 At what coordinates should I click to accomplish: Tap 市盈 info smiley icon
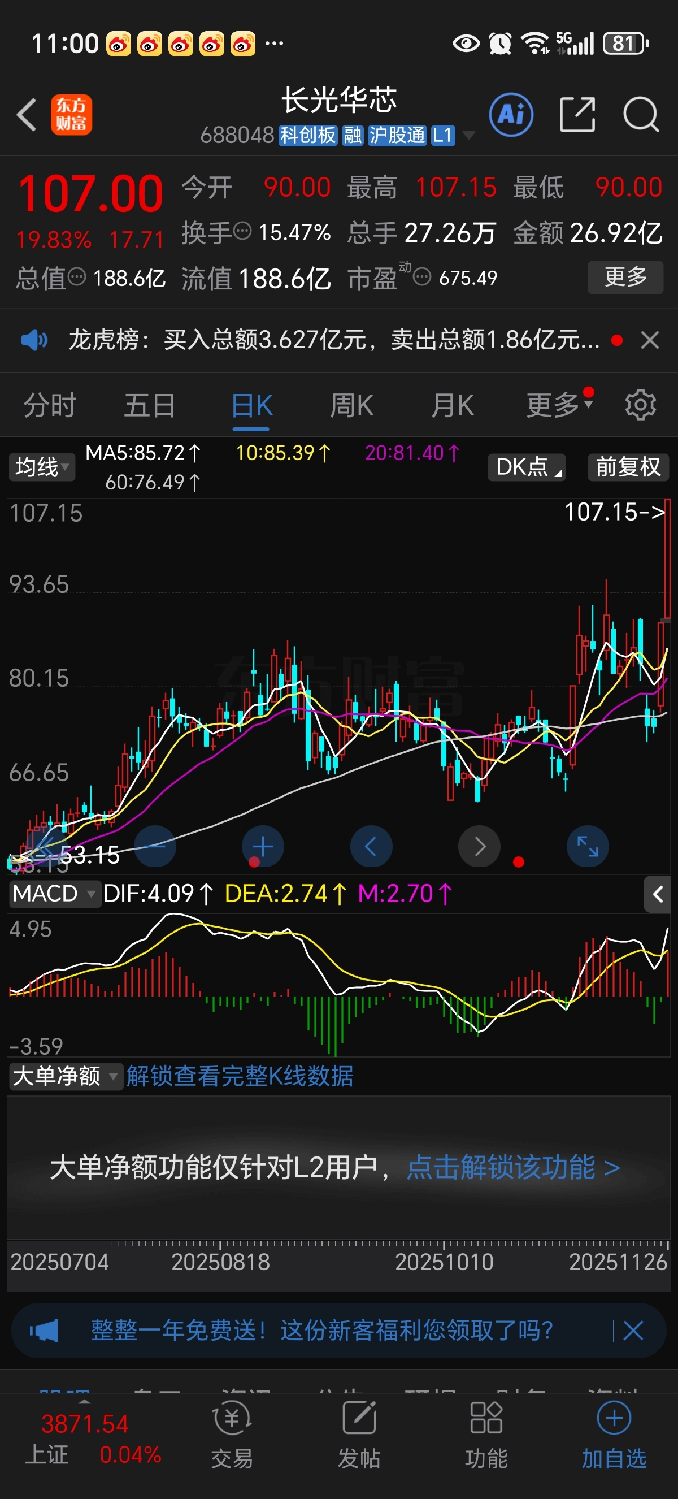[x=422, y=276]
